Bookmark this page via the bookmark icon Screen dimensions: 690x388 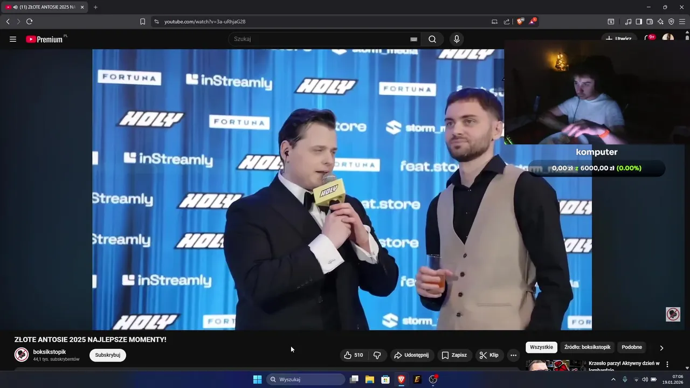(x=142, y=22)
